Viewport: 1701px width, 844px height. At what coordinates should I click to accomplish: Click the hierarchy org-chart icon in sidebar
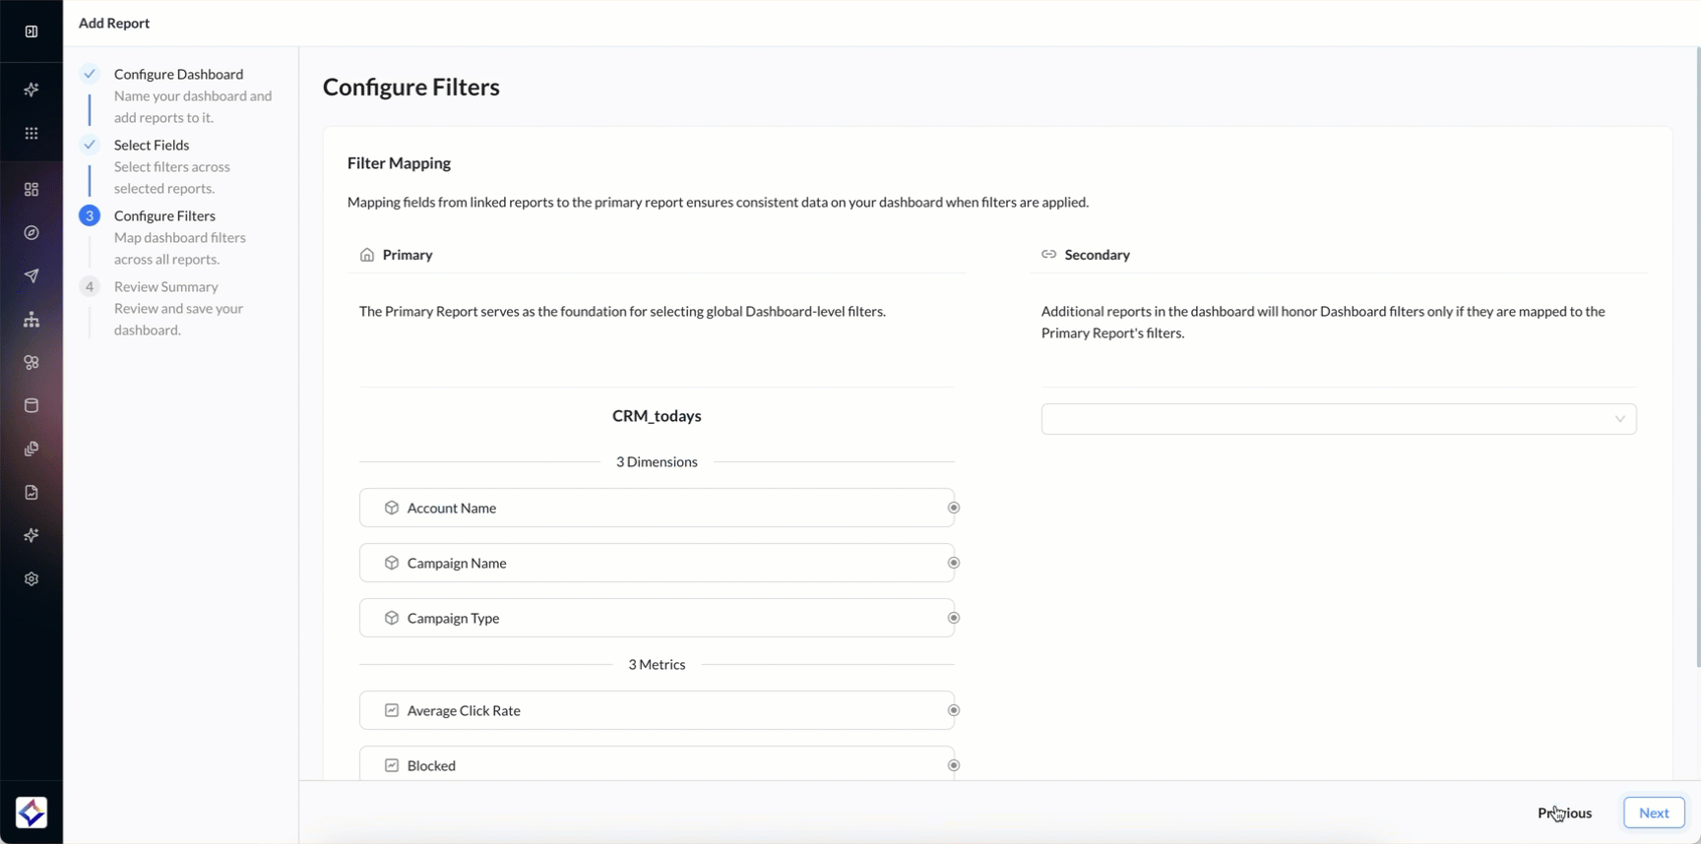[31, 320]
